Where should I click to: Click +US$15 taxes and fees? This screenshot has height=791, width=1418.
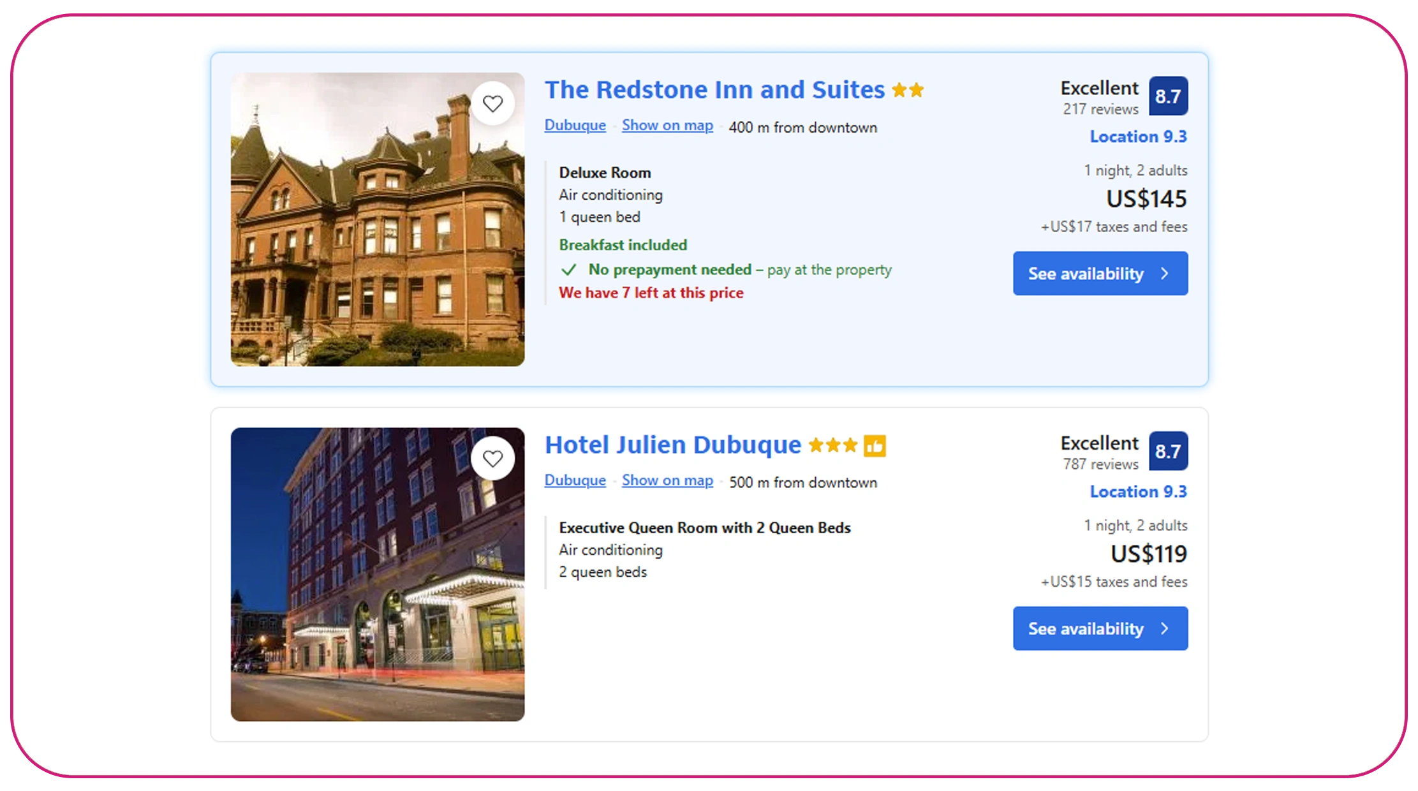click(1114, 582)
